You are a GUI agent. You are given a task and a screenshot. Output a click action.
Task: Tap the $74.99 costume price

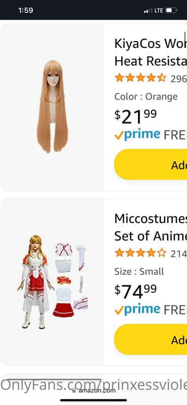135,292
